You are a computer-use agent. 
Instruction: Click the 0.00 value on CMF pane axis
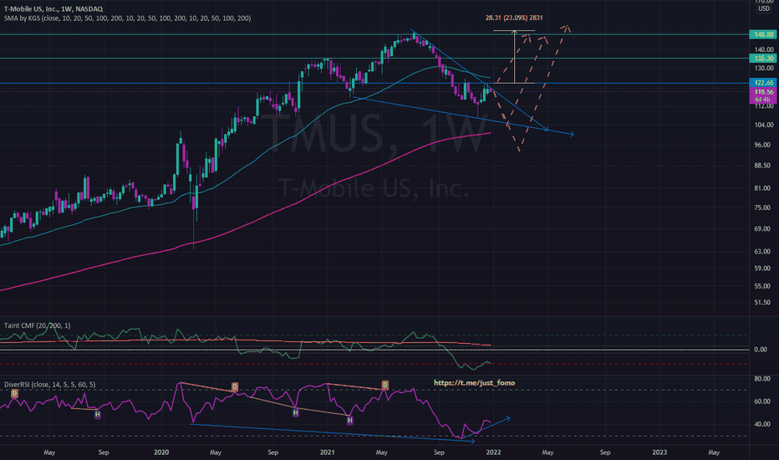761,350
